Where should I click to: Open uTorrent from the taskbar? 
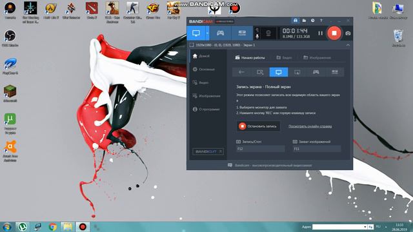[23, 227]
